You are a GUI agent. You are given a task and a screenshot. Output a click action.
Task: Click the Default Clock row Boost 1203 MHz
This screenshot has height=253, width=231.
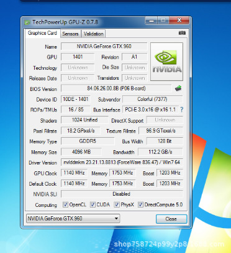pos(170,183)
